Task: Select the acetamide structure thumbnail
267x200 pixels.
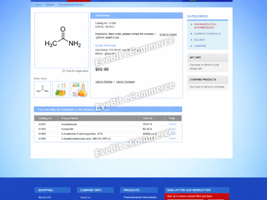Action: coord(42,89)
